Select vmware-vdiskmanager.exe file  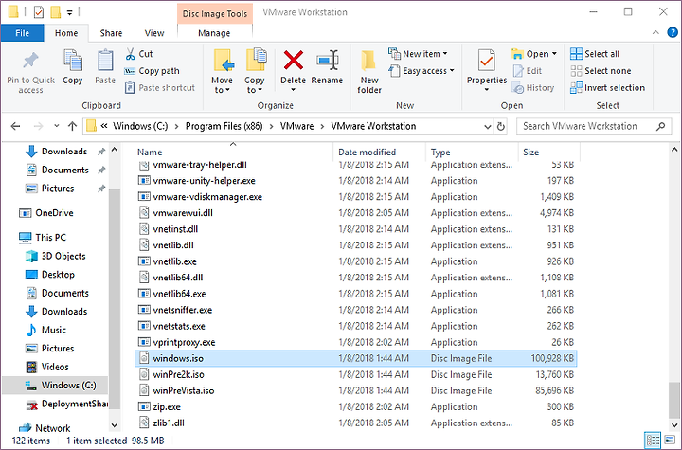tap(356, 197)
